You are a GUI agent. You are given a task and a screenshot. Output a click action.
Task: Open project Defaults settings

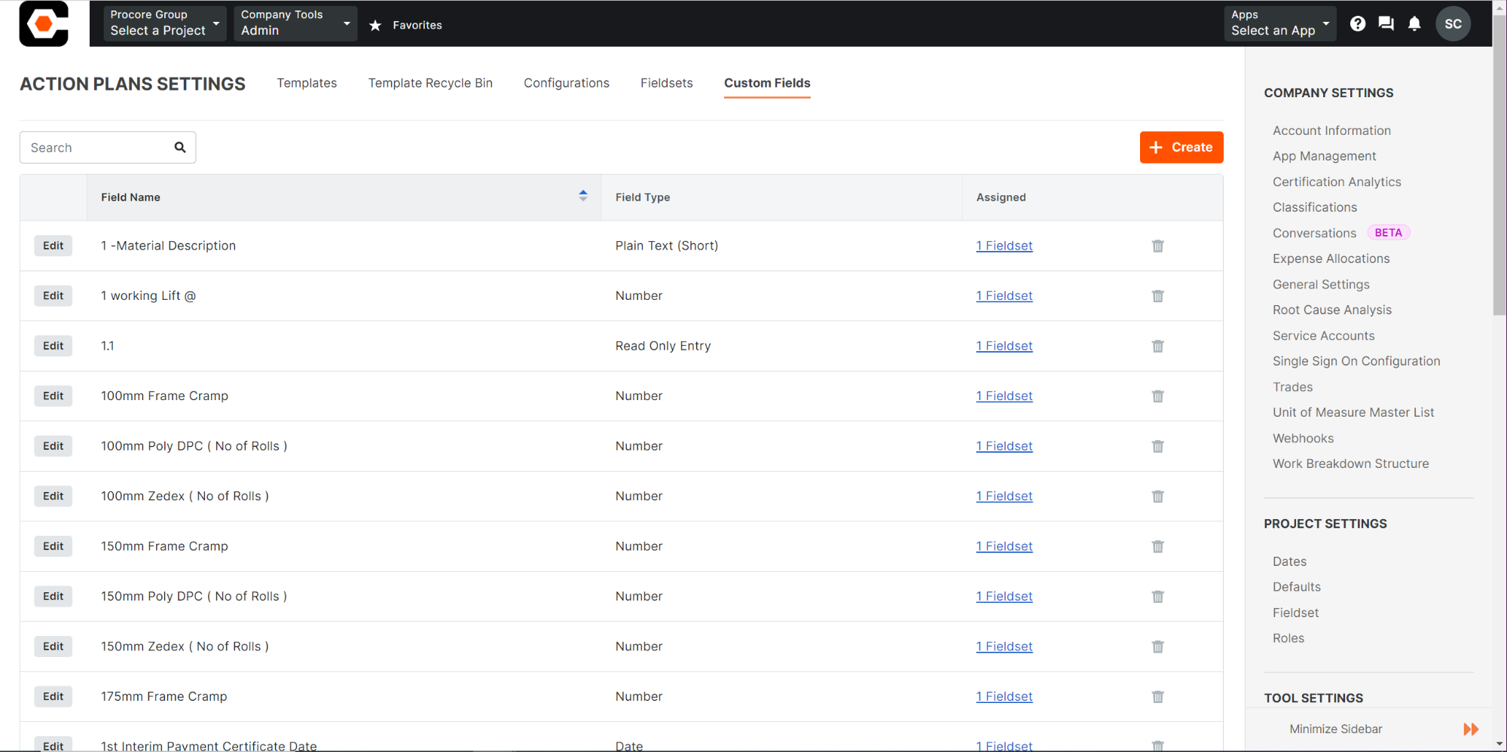(x=1296, y=587)
